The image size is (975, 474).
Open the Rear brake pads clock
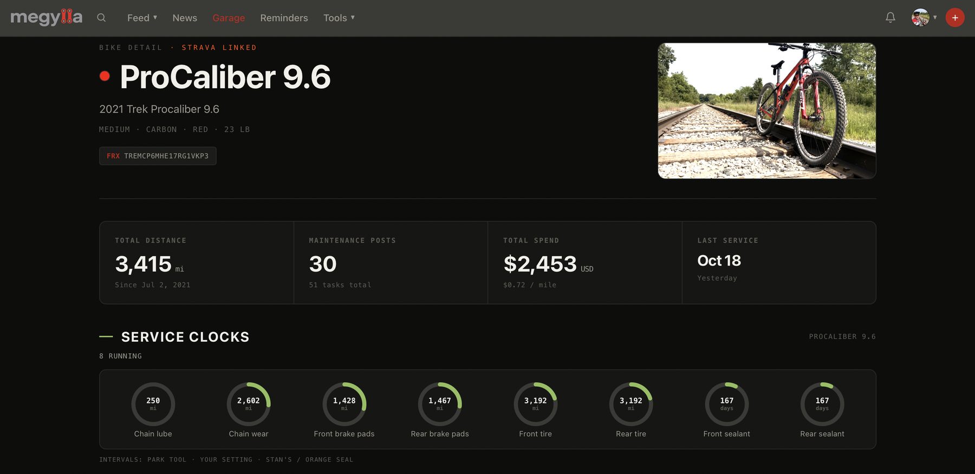440,410
